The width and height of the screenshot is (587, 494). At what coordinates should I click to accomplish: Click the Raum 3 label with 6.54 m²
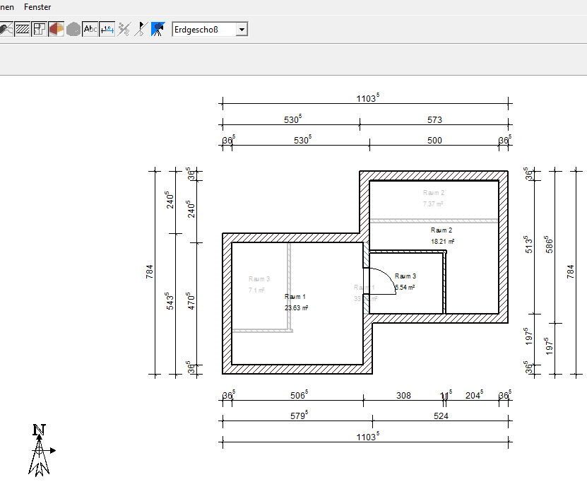[x=405, y=281]
